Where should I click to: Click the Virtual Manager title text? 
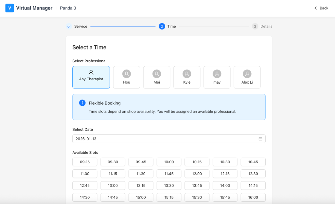click(x=34, y=8)
